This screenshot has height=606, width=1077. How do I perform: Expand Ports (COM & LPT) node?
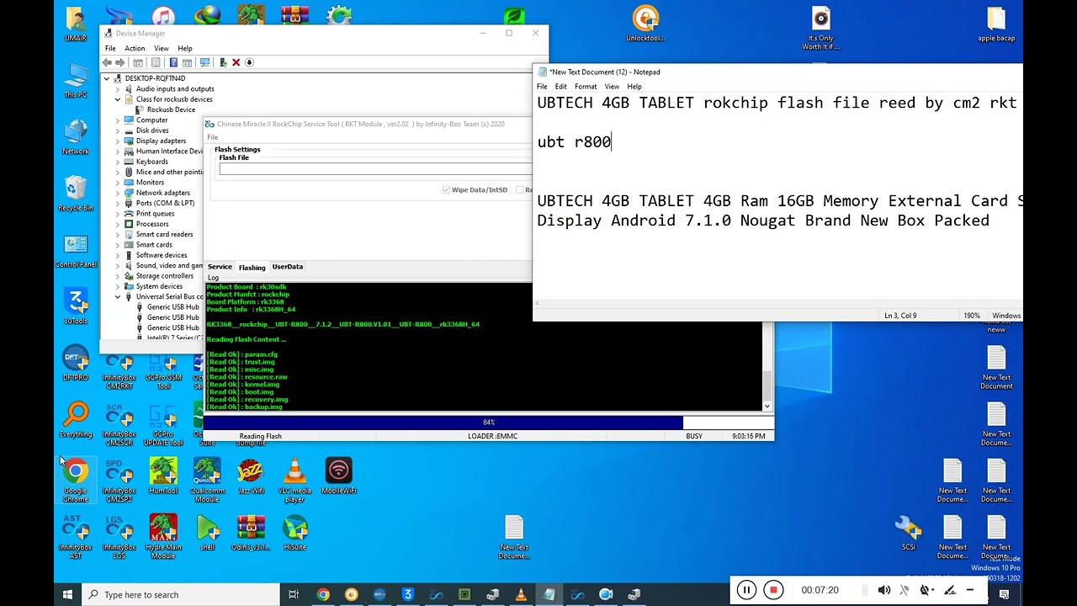coord(118,203)
